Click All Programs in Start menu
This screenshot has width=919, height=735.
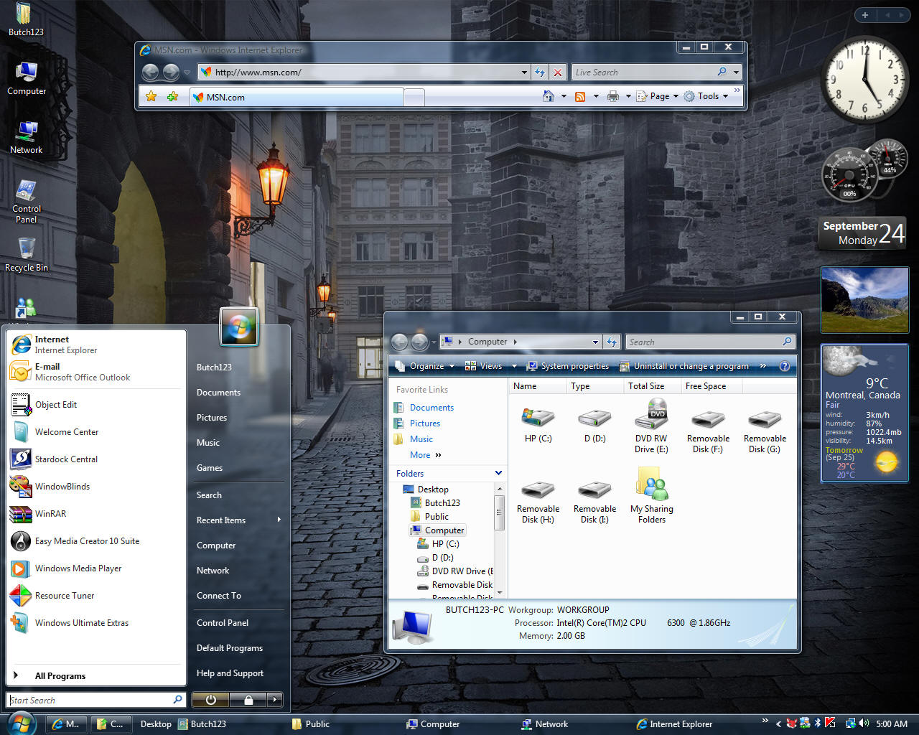60,676
